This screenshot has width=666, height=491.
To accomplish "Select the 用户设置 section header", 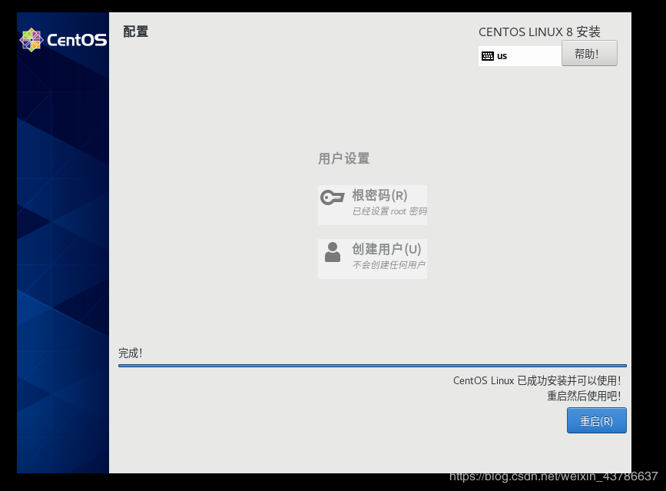I will coord(345,158).
